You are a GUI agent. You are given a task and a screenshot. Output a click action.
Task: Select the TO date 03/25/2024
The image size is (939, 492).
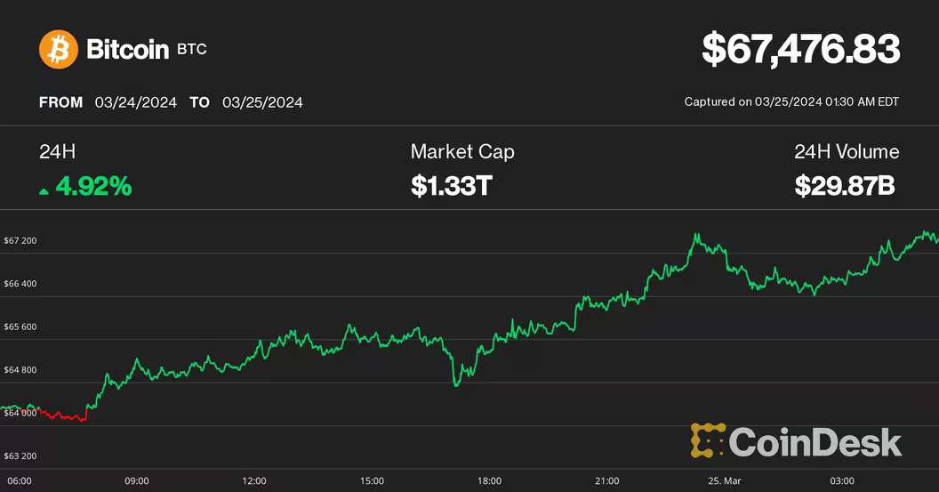pos(262,102)
